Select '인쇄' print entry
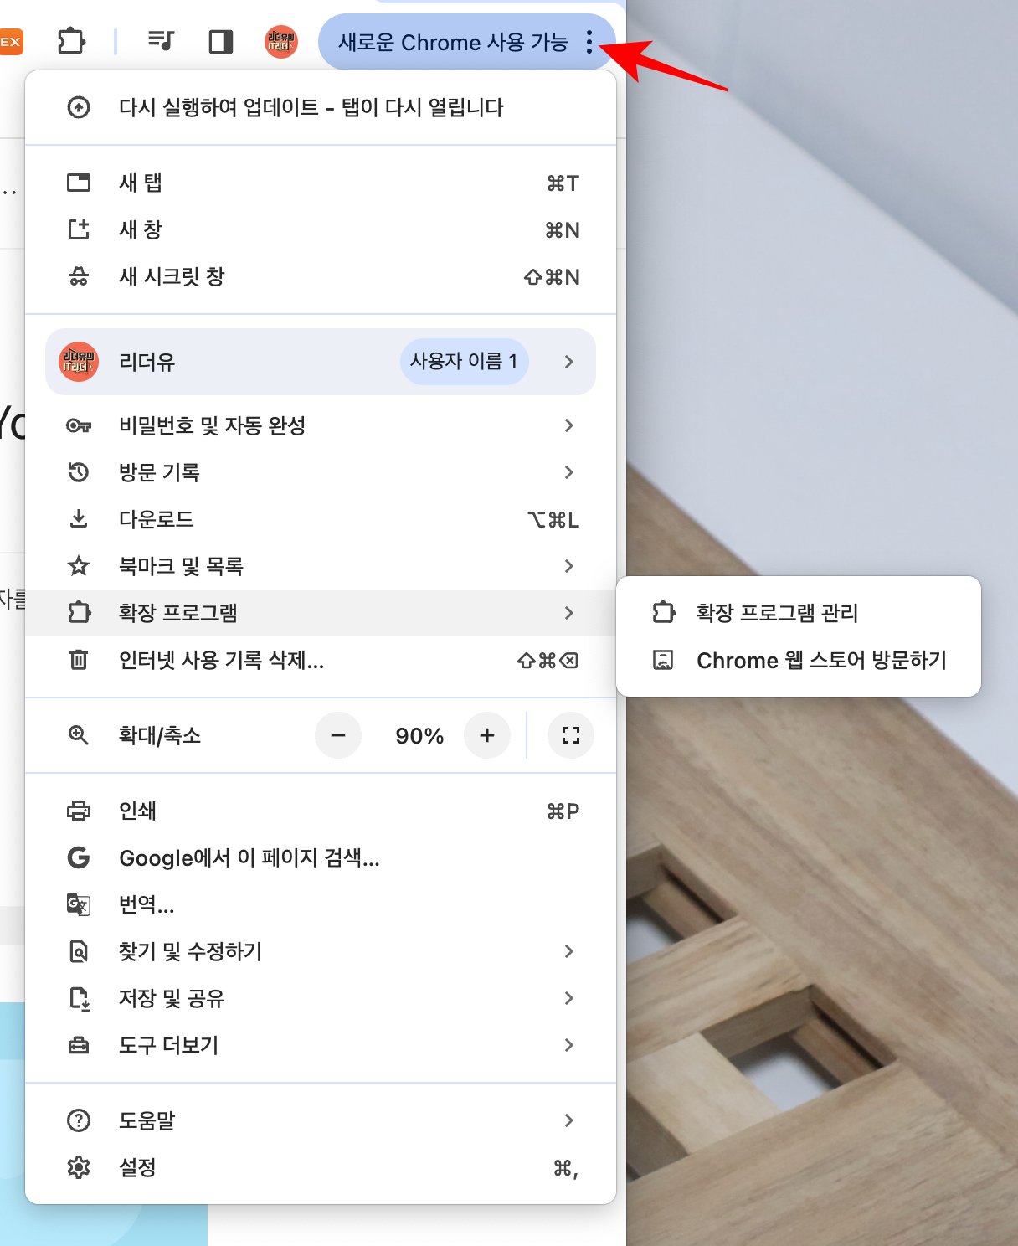This screenshot has height=1246, width=1018. click(x=321, y=811)
